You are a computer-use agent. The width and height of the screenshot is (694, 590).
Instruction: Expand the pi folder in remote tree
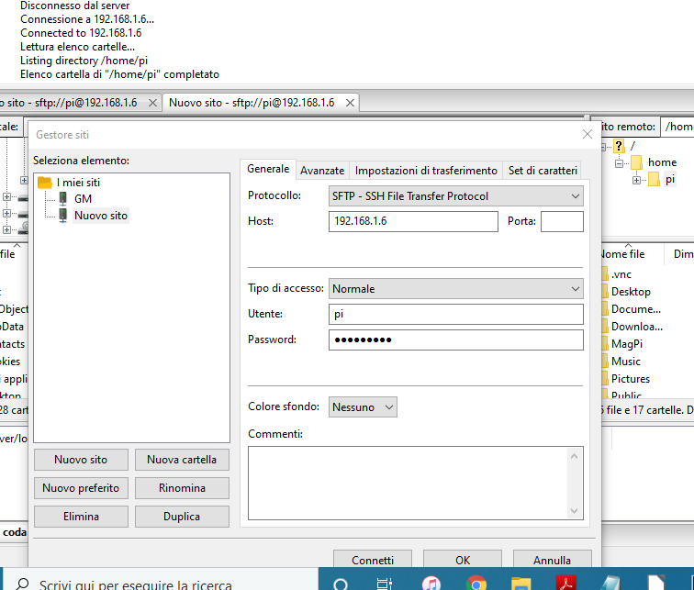click(x=637, y=180)
